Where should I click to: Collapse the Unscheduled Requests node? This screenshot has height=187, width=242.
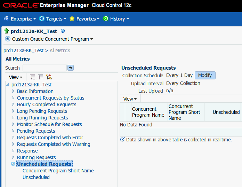point(13,164)
